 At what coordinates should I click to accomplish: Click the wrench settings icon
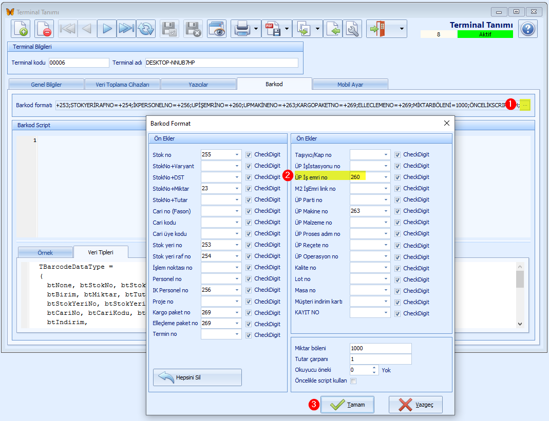(352, 29)
